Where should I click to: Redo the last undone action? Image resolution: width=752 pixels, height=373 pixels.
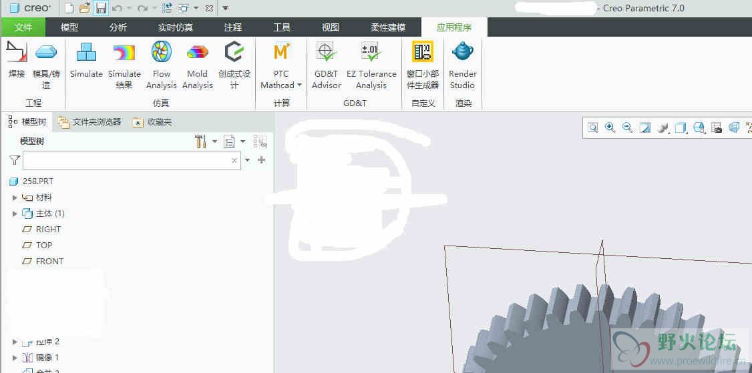(x=142, y=8)
